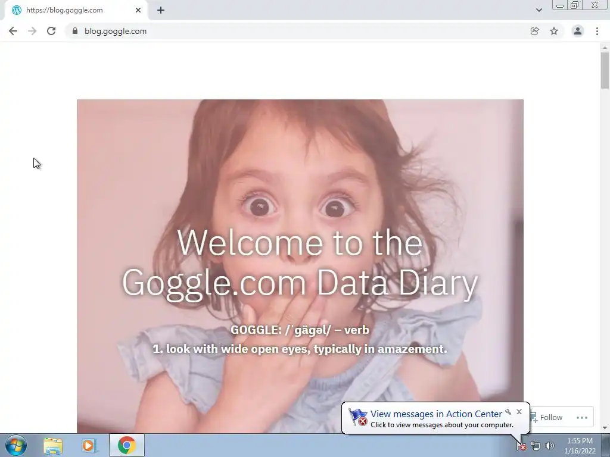Click the WordPress favicon on the tab
Image resolution: width=610 pixels, height=457 pixels.
(17, 10)
